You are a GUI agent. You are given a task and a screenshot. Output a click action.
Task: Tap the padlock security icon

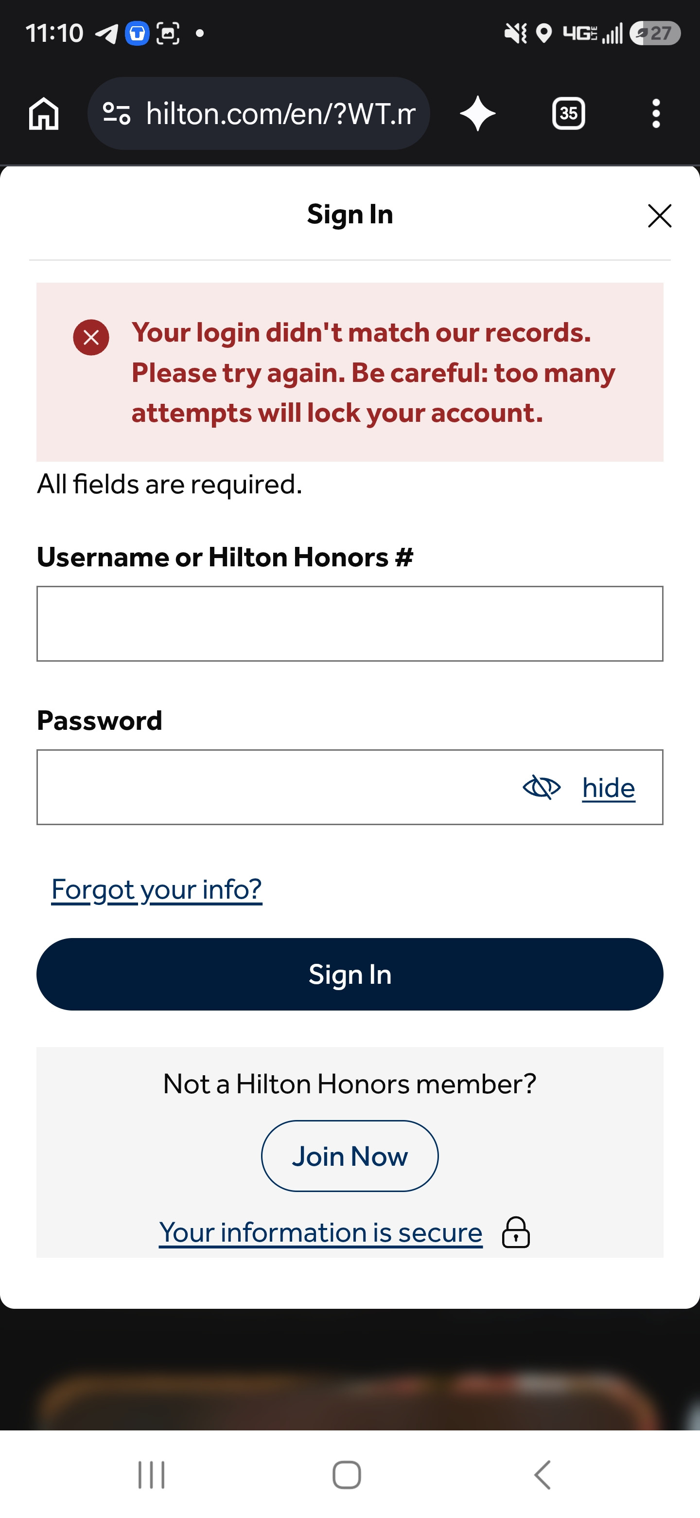click(516, 1232)
